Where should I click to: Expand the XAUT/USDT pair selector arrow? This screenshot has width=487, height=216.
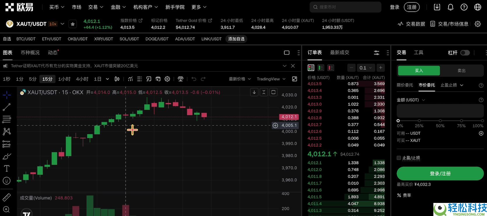[x=62, y=24]
